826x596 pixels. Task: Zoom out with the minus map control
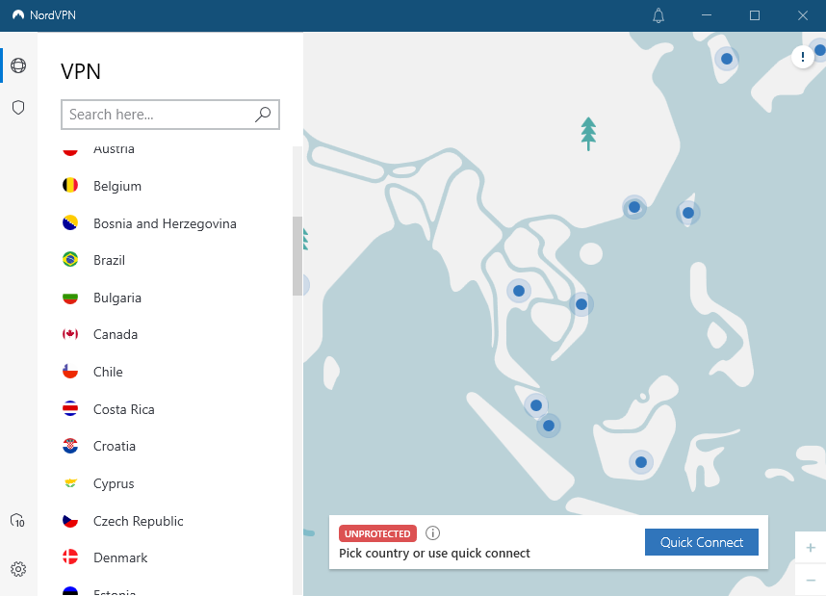point(810,580)
